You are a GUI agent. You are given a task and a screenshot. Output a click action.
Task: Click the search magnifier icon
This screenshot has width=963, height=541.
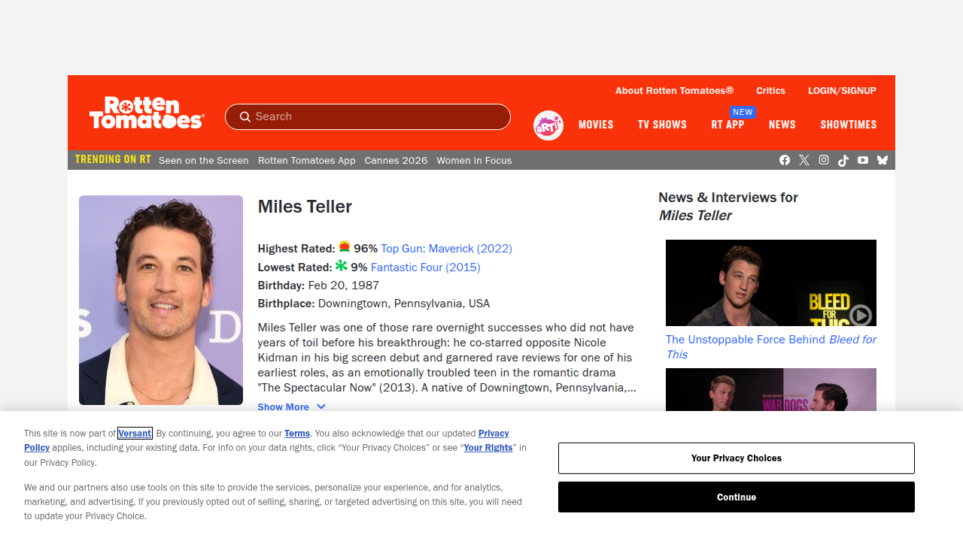click(x=245, y=116)
